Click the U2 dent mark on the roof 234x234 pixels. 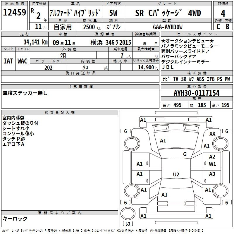(176, 175)
